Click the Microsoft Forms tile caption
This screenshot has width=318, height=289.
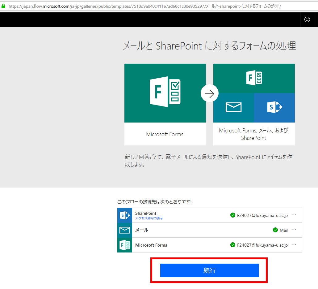[165, 134]
